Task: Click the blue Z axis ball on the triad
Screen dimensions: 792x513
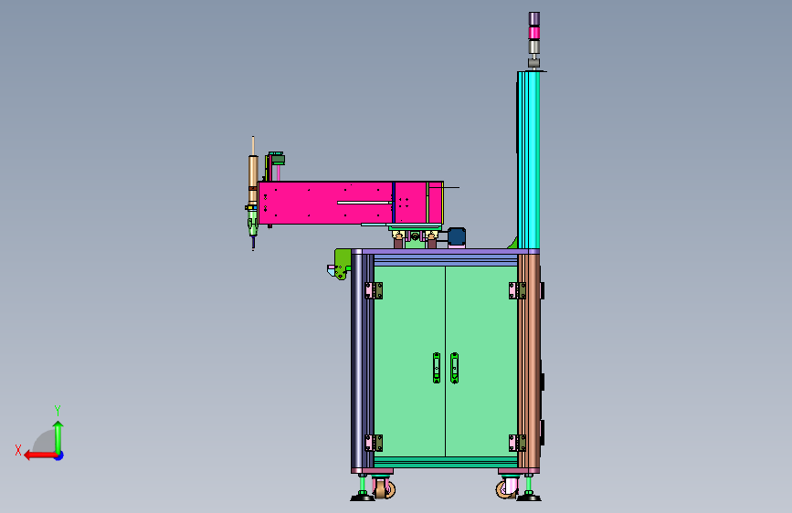Action: pyautogui.click(x=59, y=455)
